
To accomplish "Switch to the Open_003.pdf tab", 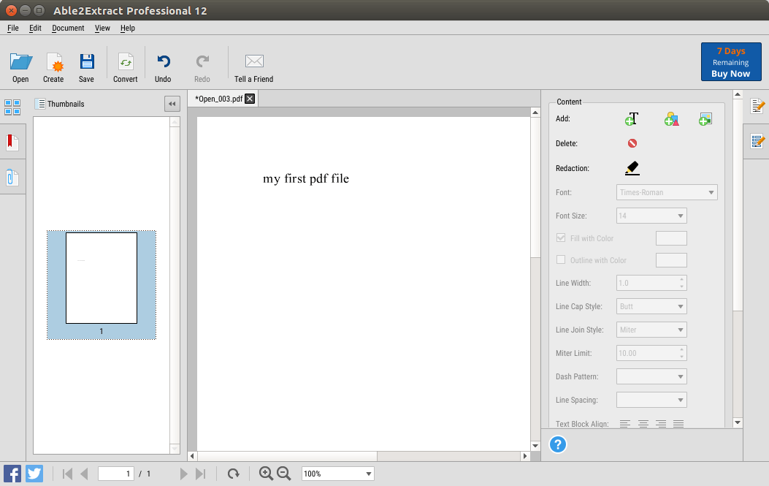I will point(219,99).
